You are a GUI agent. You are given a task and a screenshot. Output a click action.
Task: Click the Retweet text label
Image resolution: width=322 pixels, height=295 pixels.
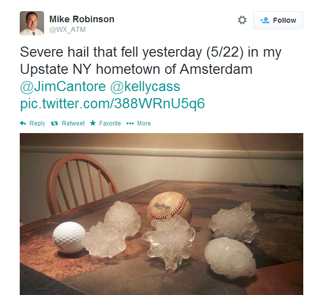[73, 123]
